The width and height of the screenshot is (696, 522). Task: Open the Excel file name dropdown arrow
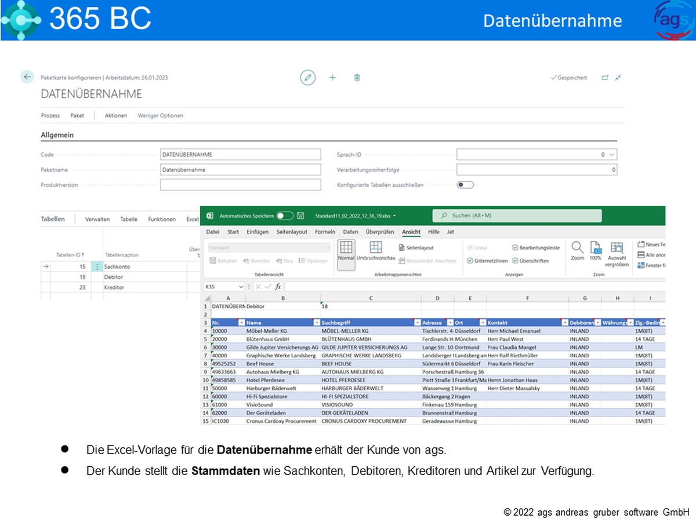[x=394, y=216]
